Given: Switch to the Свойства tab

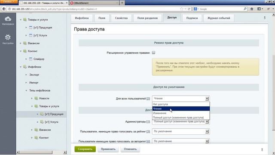Looking at the screenshot, I should pos(121,18).
